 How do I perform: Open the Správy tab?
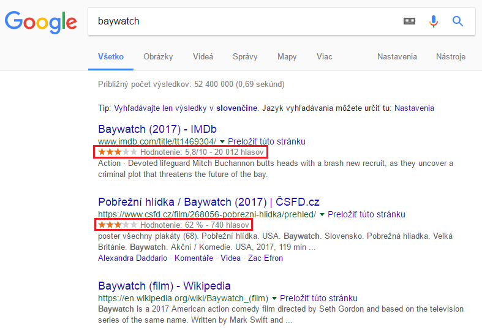245,57
